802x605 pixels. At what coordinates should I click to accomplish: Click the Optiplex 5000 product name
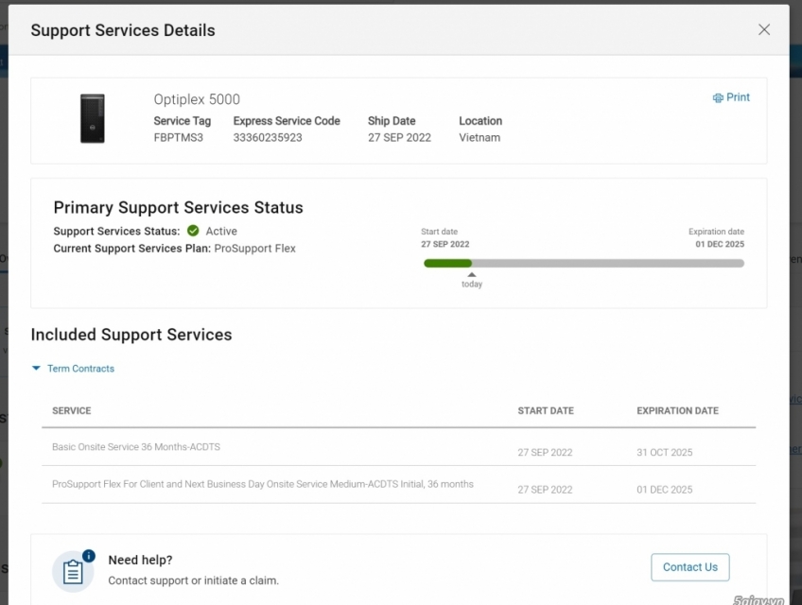click(197, 99)
